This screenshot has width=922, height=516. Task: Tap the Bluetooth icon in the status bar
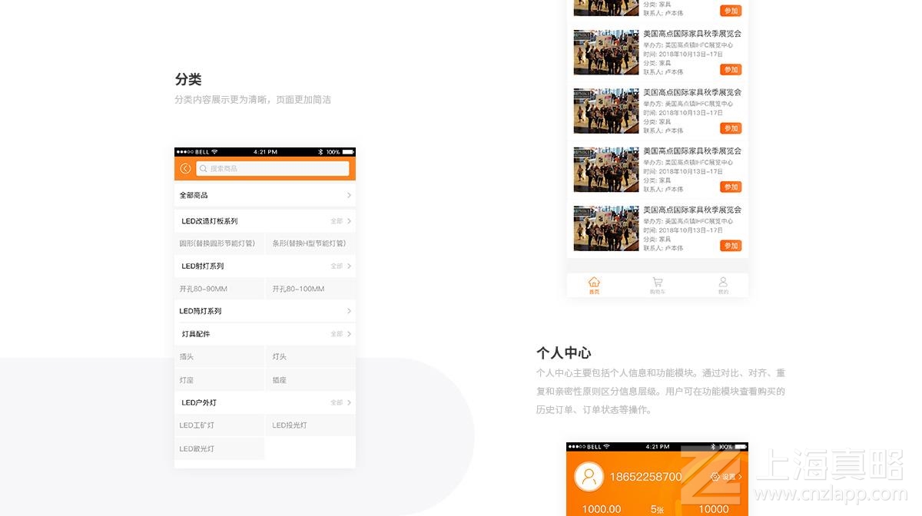[320, 152]
